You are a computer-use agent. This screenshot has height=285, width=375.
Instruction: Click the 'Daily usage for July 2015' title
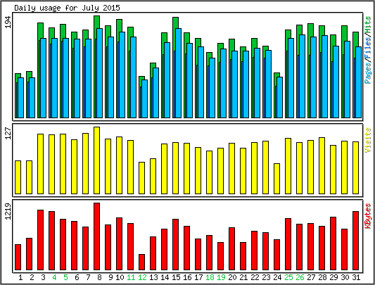[x=68, y=8]
